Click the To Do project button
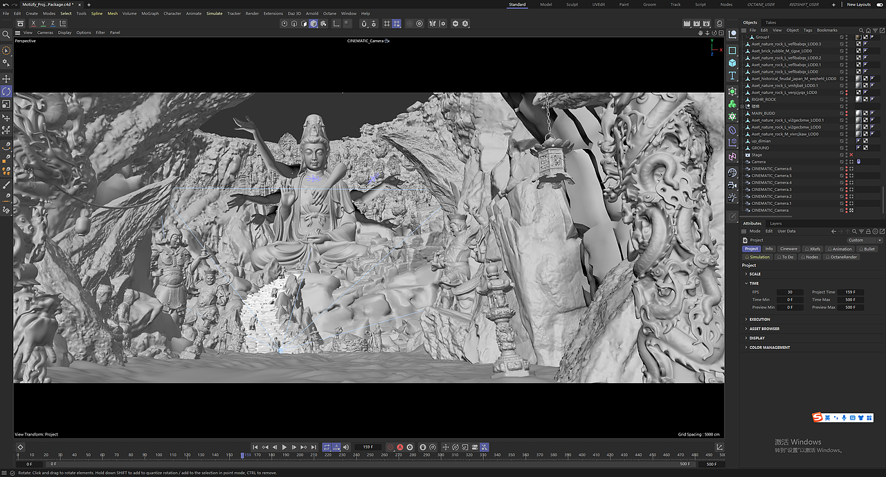 786,257
